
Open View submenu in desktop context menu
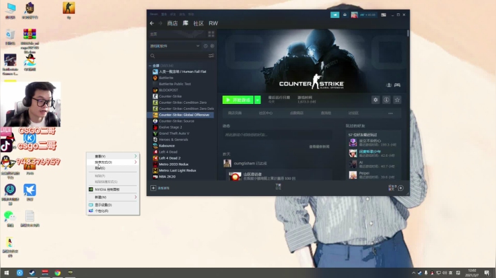pyautogui.click(x=113, y=156)
